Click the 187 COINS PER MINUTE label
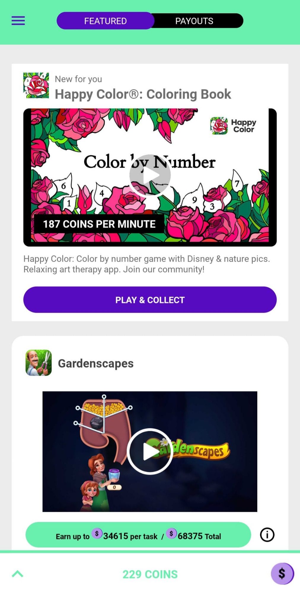The height and width of the screenshot is (592, 300). 99,224
